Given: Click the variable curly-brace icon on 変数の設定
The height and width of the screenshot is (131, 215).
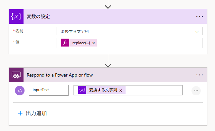Looking at the screenshot, I should pos(16,16).
